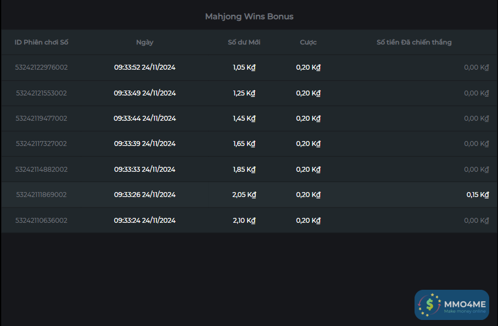This screenshot has width=498, height=326.
Task: Click the MMO4ME dollar logo icon
Action: (429, 305)
